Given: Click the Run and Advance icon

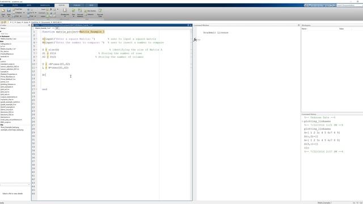Looking at the screenshot, I should (80, 10).
